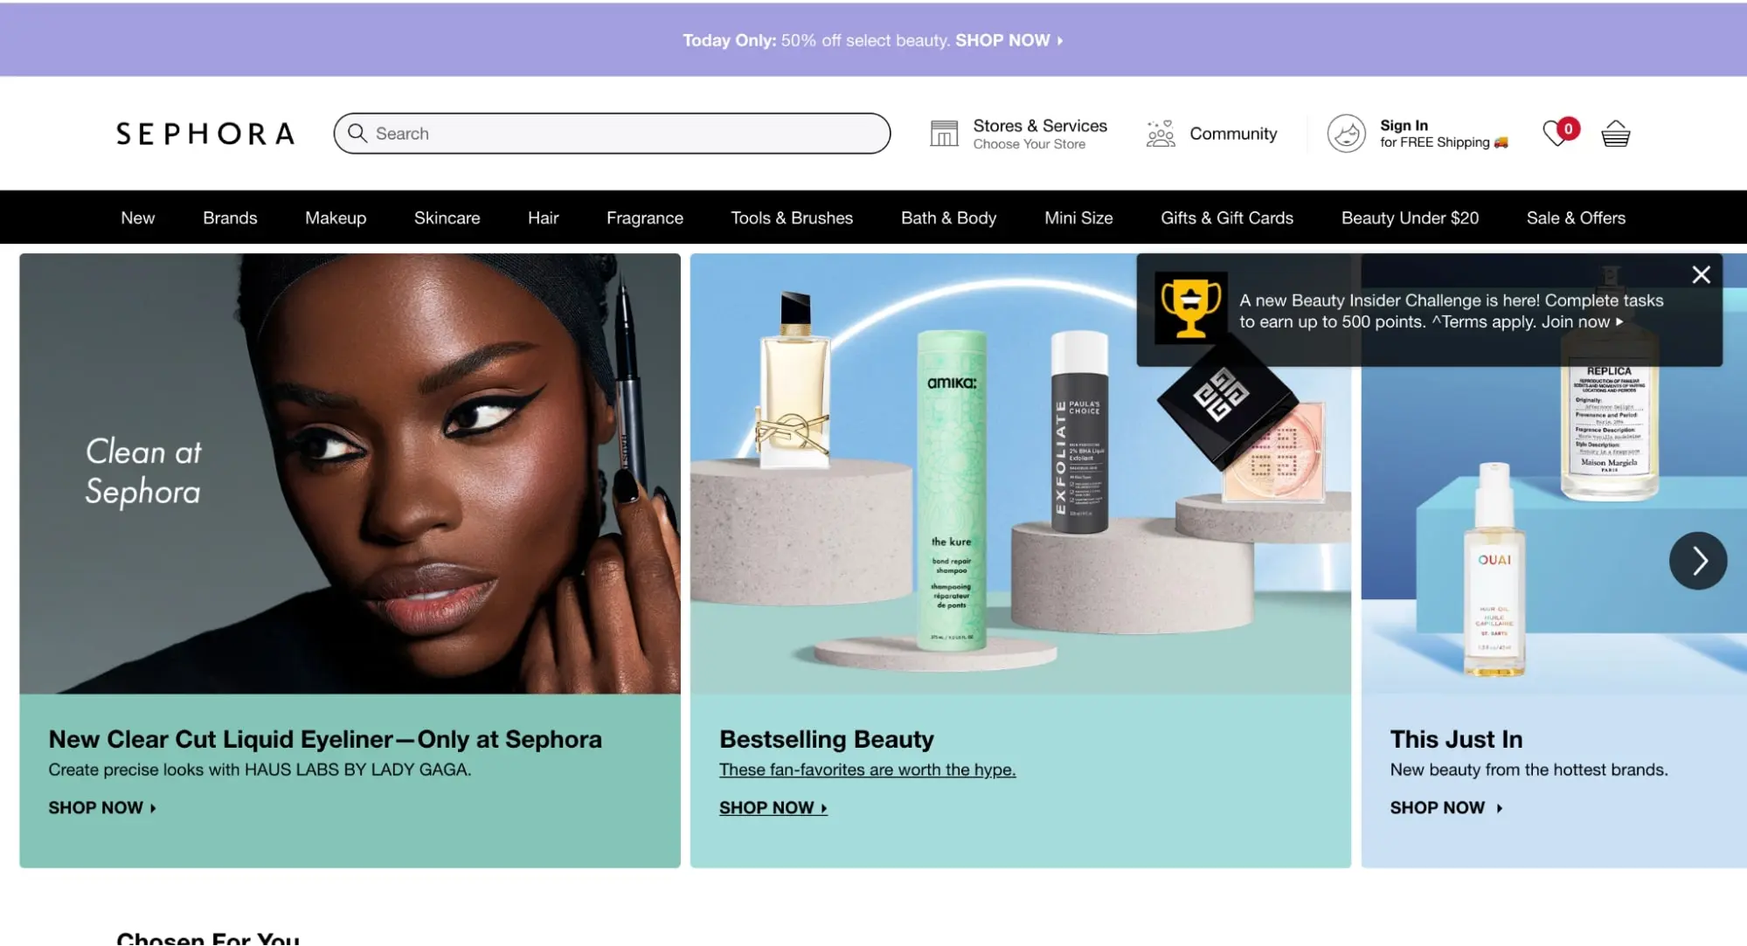The image size is (1747, 946).
Task: Click SHOP NOW under Liquid Eyeliner card
Action: pyautogui.click(x=102, y=808)
